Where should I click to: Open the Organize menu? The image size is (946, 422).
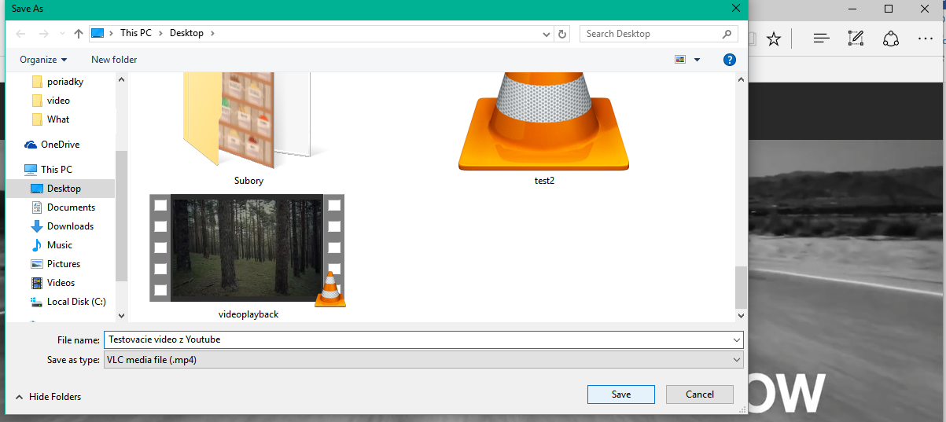click(43, 60)
